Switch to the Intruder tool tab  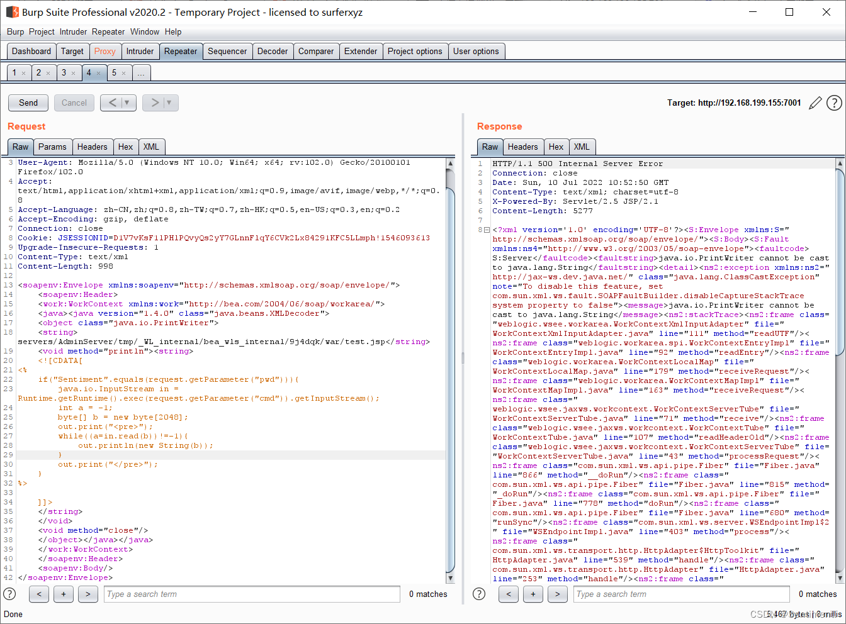click(140, 51)
